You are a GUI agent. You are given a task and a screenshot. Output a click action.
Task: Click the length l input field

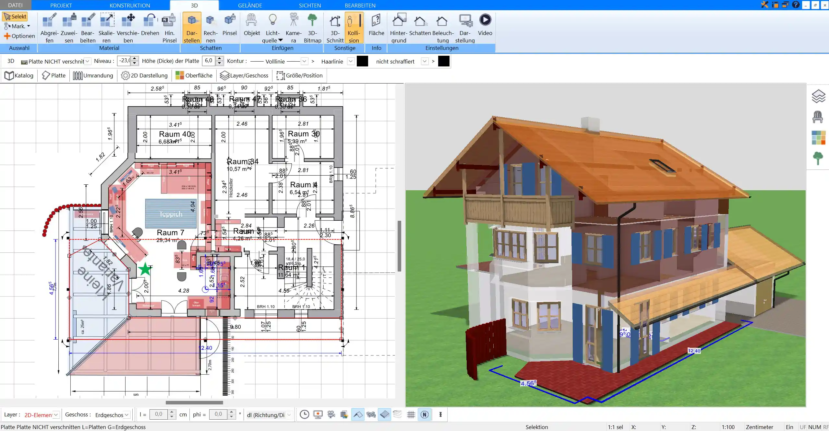(x=159, y=414)
